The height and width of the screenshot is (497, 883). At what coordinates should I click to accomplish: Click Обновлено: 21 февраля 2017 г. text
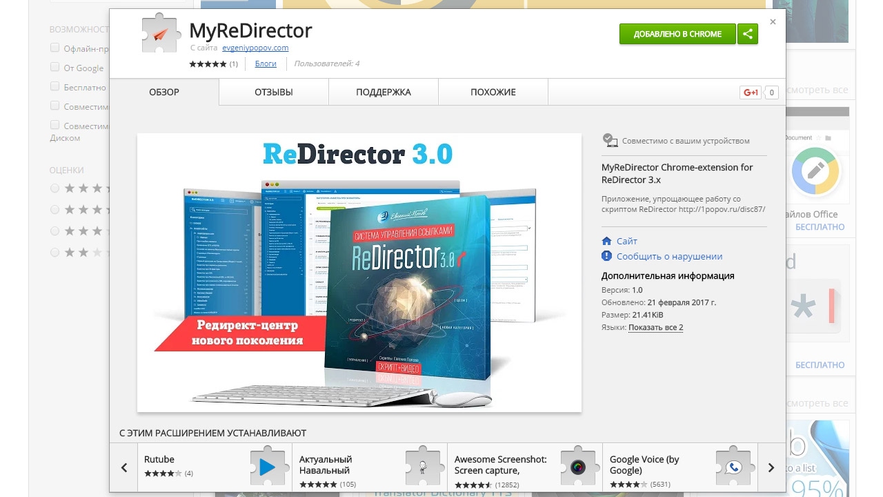(659, 302)
